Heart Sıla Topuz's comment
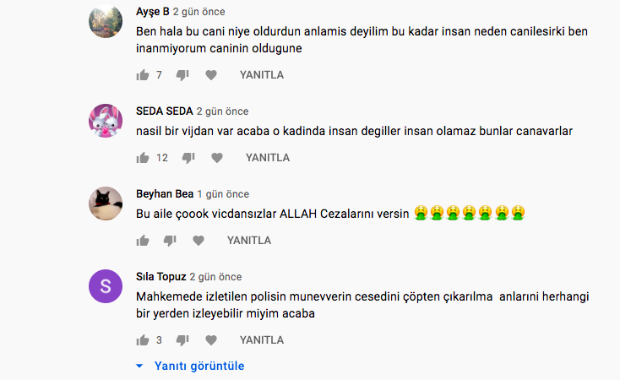The width and height of the screenshot is (620, 380). (211, 340)
